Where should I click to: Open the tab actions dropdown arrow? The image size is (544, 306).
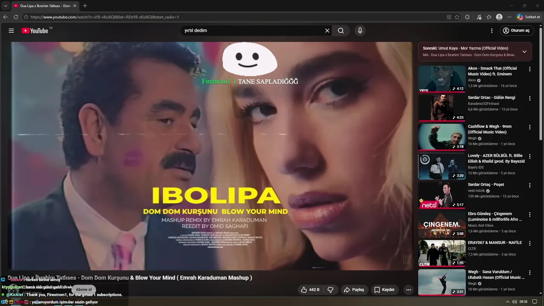6,6
